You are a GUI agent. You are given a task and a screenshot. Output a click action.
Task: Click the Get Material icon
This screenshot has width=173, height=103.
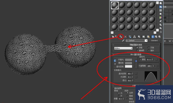point(113,37)
